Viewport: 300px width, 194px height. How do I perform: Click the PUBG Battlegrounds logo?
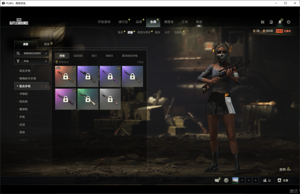click(x=19, y=22)
